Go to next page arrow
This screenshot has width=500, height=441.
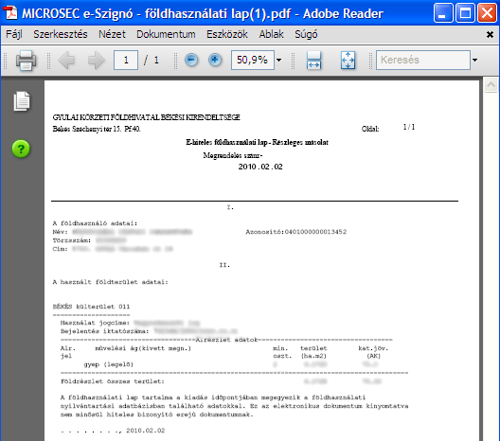coord(97,60)
